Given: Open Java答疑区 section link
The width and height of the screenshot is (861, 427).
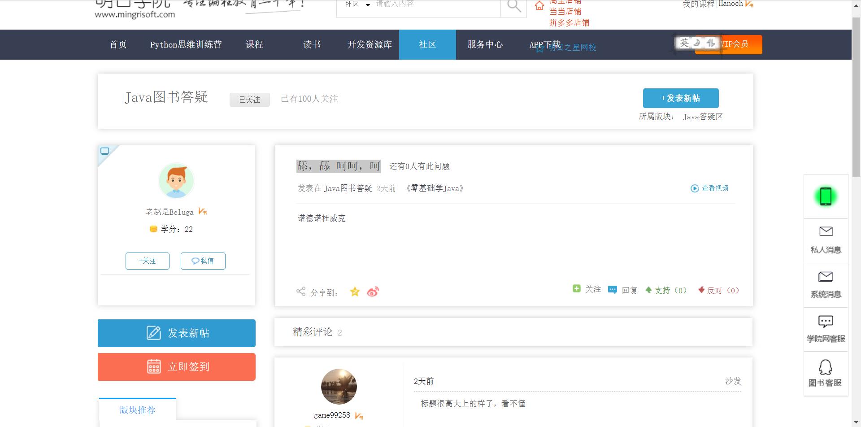Looking at the screenshot, I should click(703, 117).
